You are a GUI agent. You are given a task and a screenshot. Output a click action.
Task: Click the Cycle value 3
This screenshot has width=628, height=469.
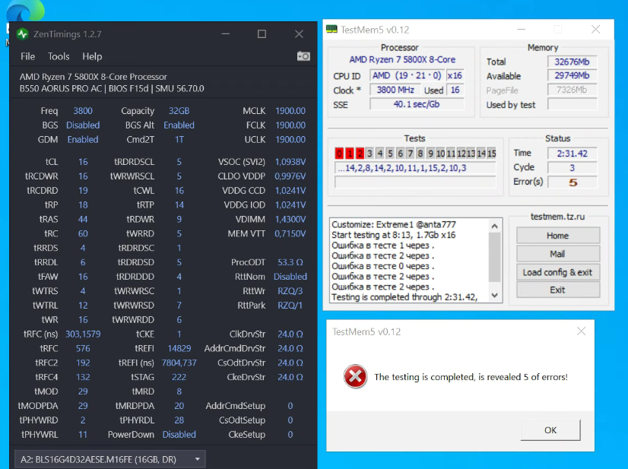[x=572, y=168]
